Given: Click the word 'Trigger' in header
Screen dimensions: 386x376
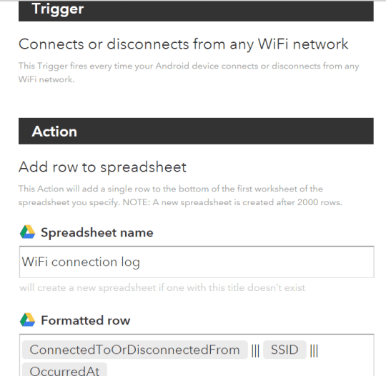Looking at the screenshot, I should point(58,9).
